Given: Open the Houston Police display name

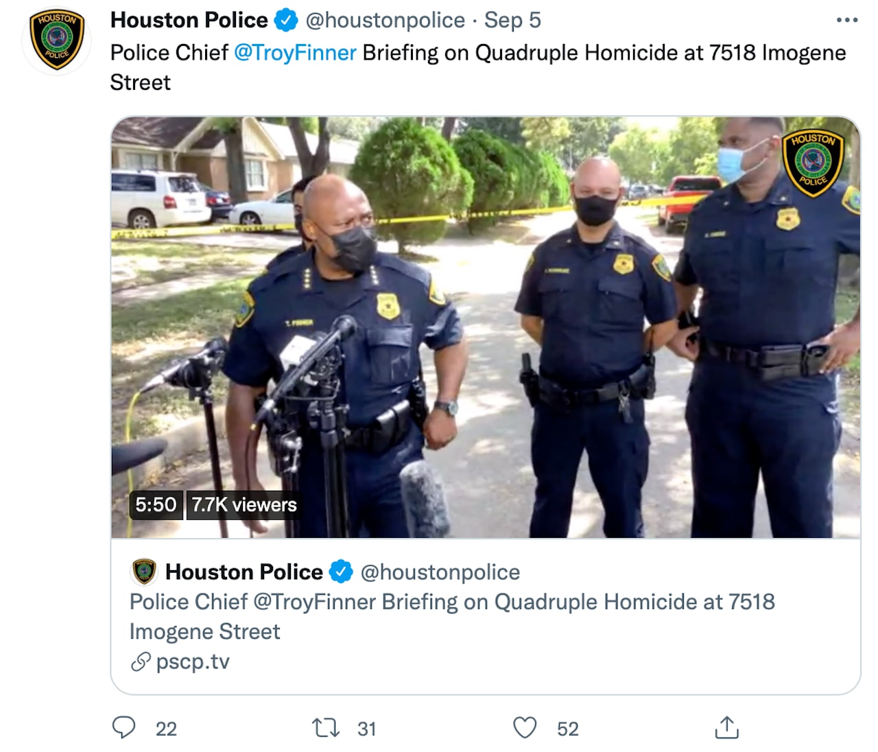Looking at the screenshot, I should [189, 21].
